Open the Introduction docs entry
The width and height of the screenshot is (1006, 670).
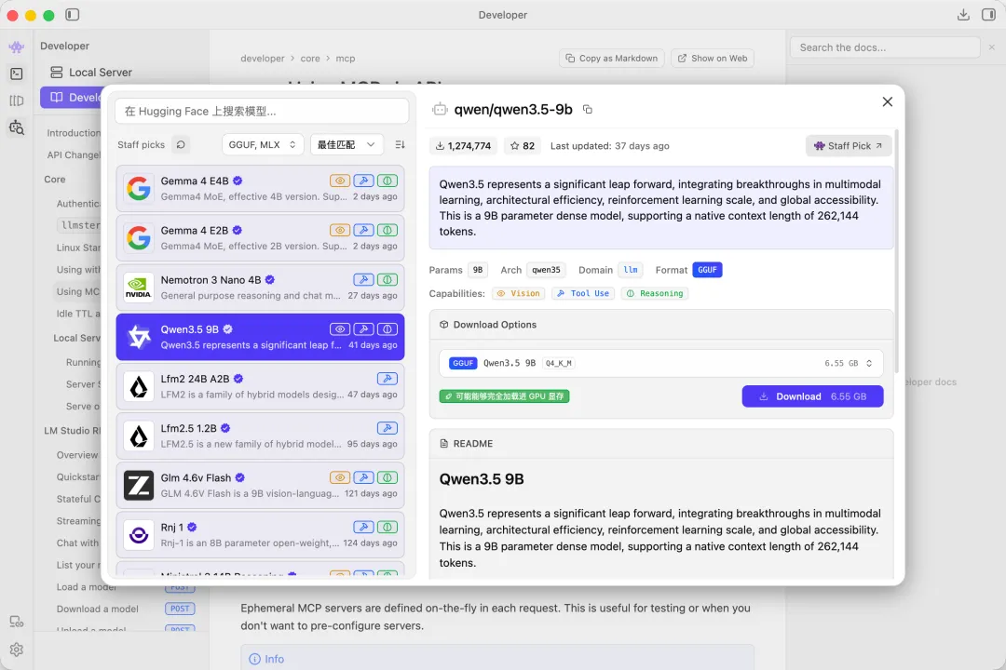(x=74, y=133)
